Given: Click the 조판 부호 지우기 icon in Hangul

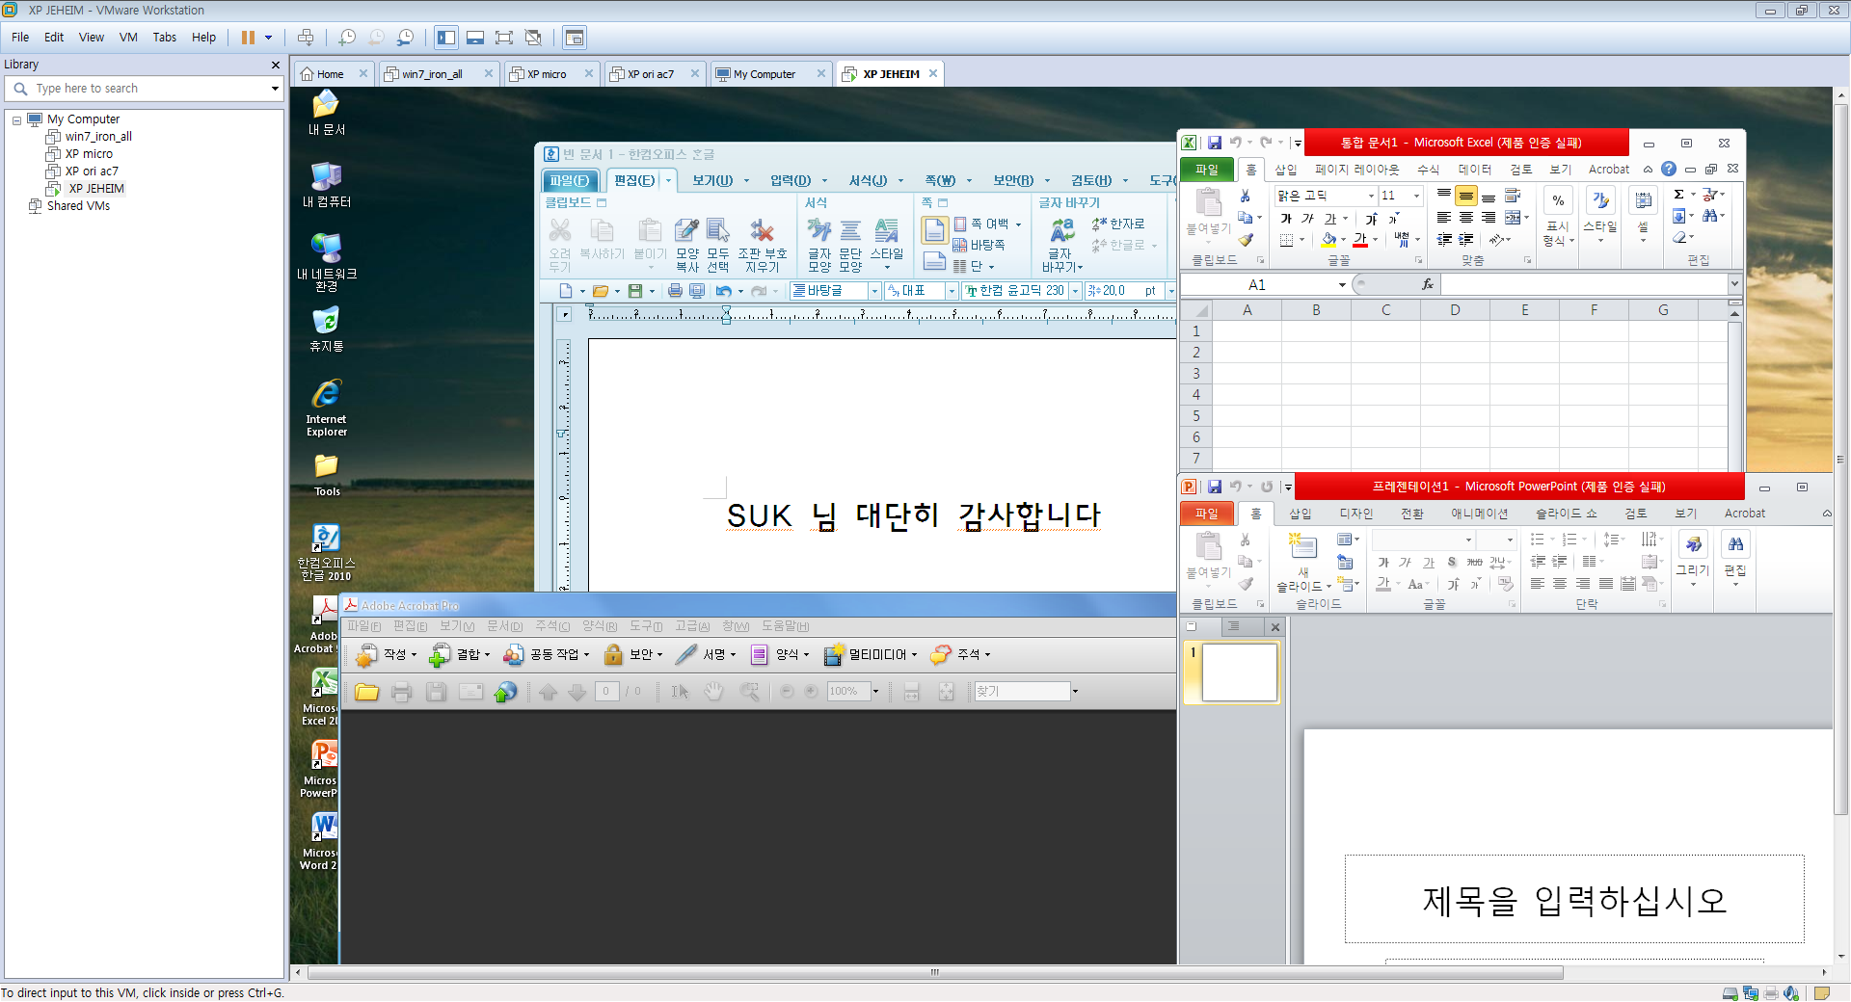Looking at the screenshot, I should (x=763, y=244).
